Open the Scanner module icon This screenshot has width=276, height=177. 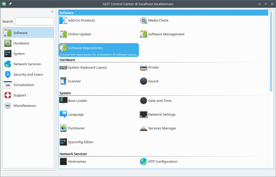pos(63,81)
